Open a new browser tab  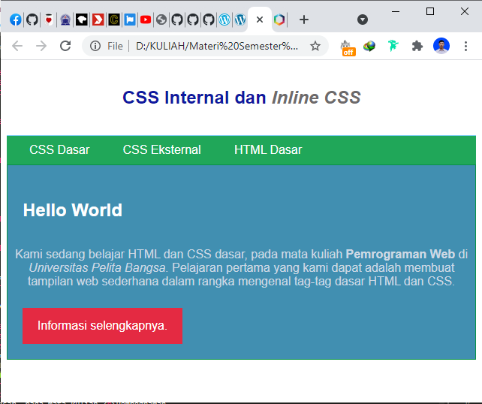(x=304, y=20)
